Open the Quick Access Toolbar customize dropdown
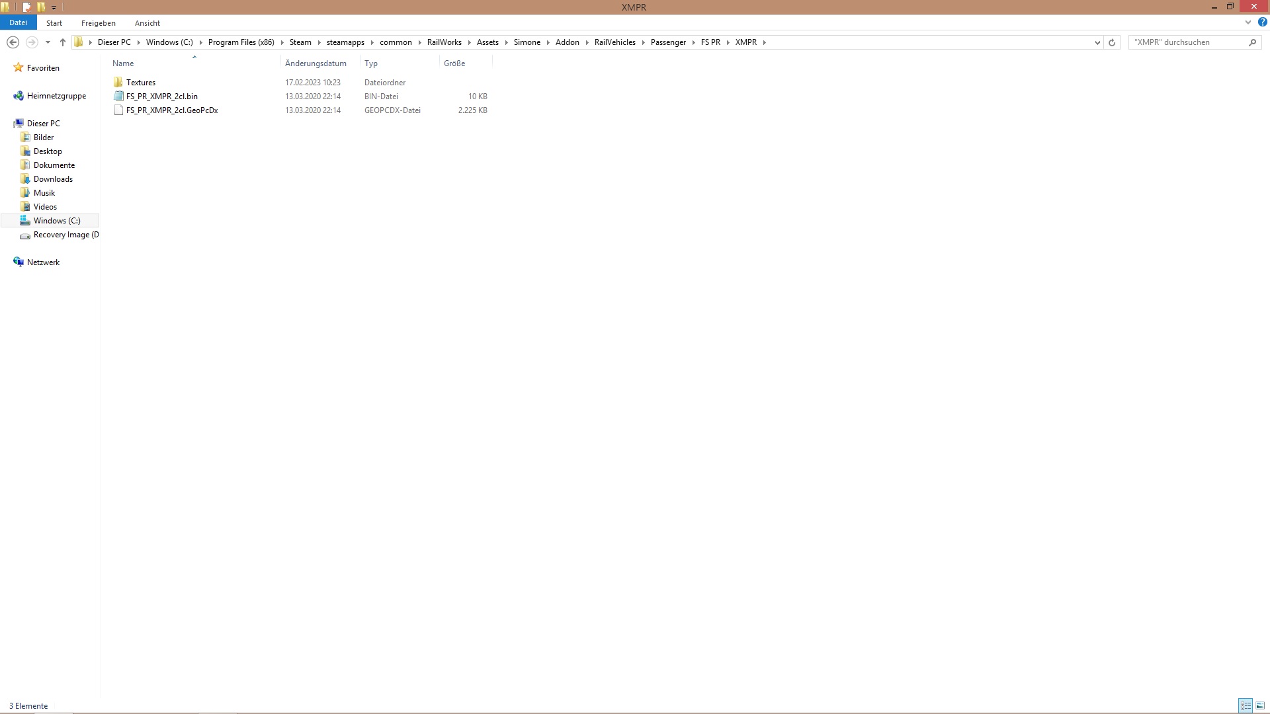This screenshot has height=714, width=1270. (54, 8)
